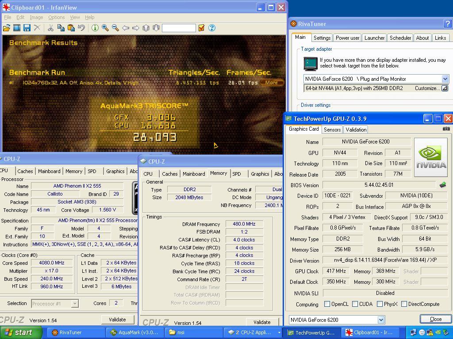Image resolution: width=453 pixels, height=339 pixels.
Task: Click the NVIDIA logo in GPU-Z
Action: (431, 157)
